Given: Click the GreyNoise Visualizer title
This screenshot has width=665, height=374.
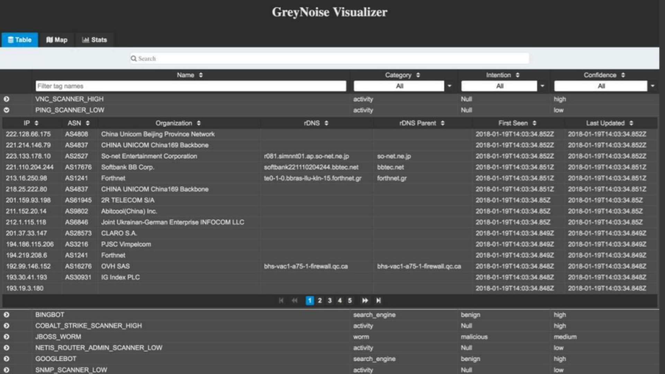Looking at the screenshot, I should tap(329, 12).
